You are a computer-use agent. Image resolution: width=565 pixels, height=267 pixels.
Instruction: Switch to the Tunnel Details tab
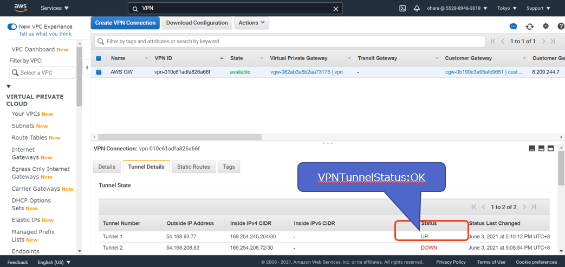(146, 167)
